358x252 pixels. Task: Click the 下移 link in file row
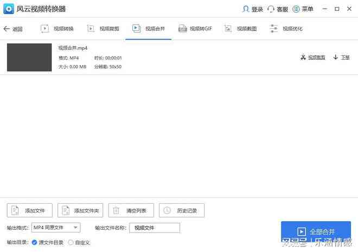(x=345, y=57)
